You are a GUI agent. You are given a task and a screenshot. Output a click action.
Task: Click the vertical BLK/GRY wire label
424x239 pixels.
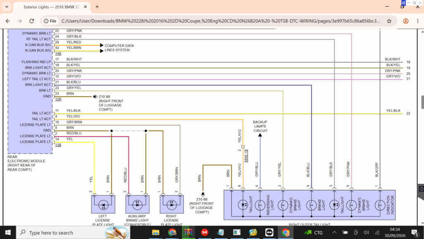(x=377, y=170)
